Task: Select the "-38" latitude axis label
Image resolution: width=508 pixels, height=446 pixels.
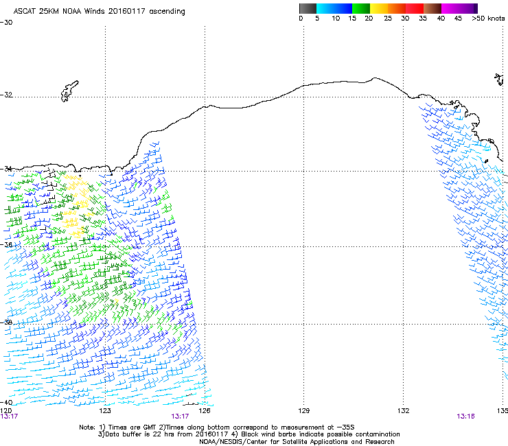Action: pos(6,322)
